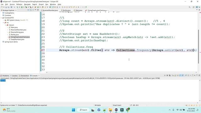This screenshot has height=113, width=201.
Task: Click Remove Launch icon in Console toolbar
Action: [x=167, y=75]
